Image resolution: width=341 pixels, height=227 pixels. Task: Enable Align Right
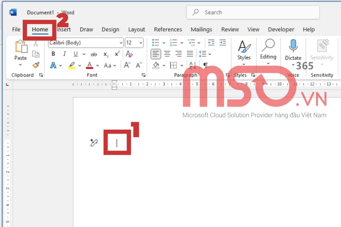pos(178,54)
